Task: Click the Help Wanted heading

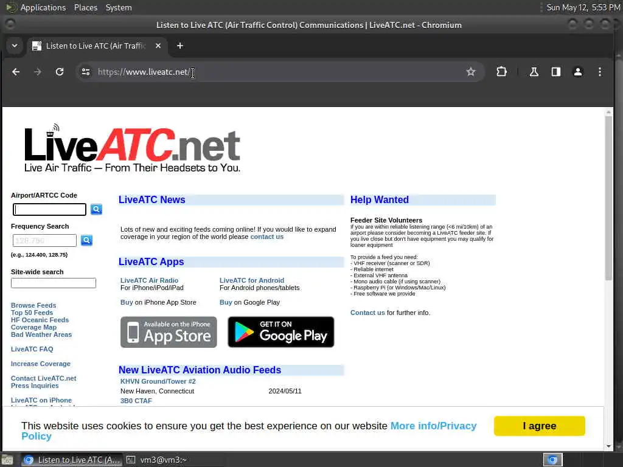Action: (380, 199)
